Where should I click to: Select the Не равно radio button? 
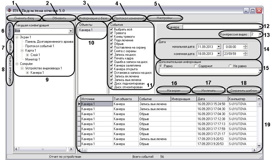230,66
